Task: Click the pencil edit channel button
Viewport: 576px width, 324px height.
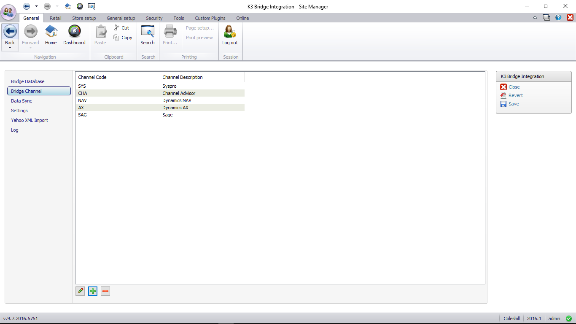Action: point(80,291)
